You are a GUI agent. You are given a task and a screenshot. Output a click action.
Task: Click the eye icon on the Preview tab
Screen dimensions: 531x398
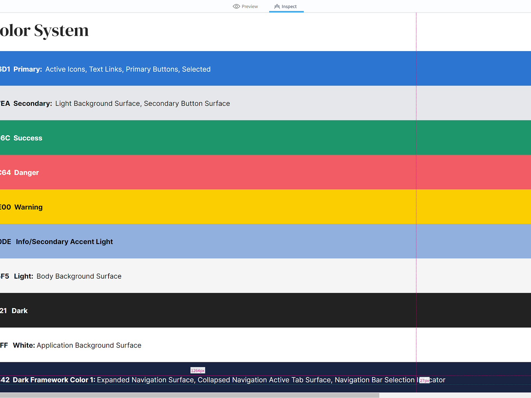pyautogui.click(x=236, y=6)
